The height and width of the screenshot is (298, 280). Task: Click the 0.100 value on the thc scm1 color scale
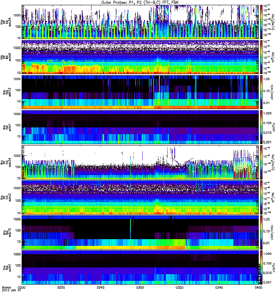[x=267, y=263]
